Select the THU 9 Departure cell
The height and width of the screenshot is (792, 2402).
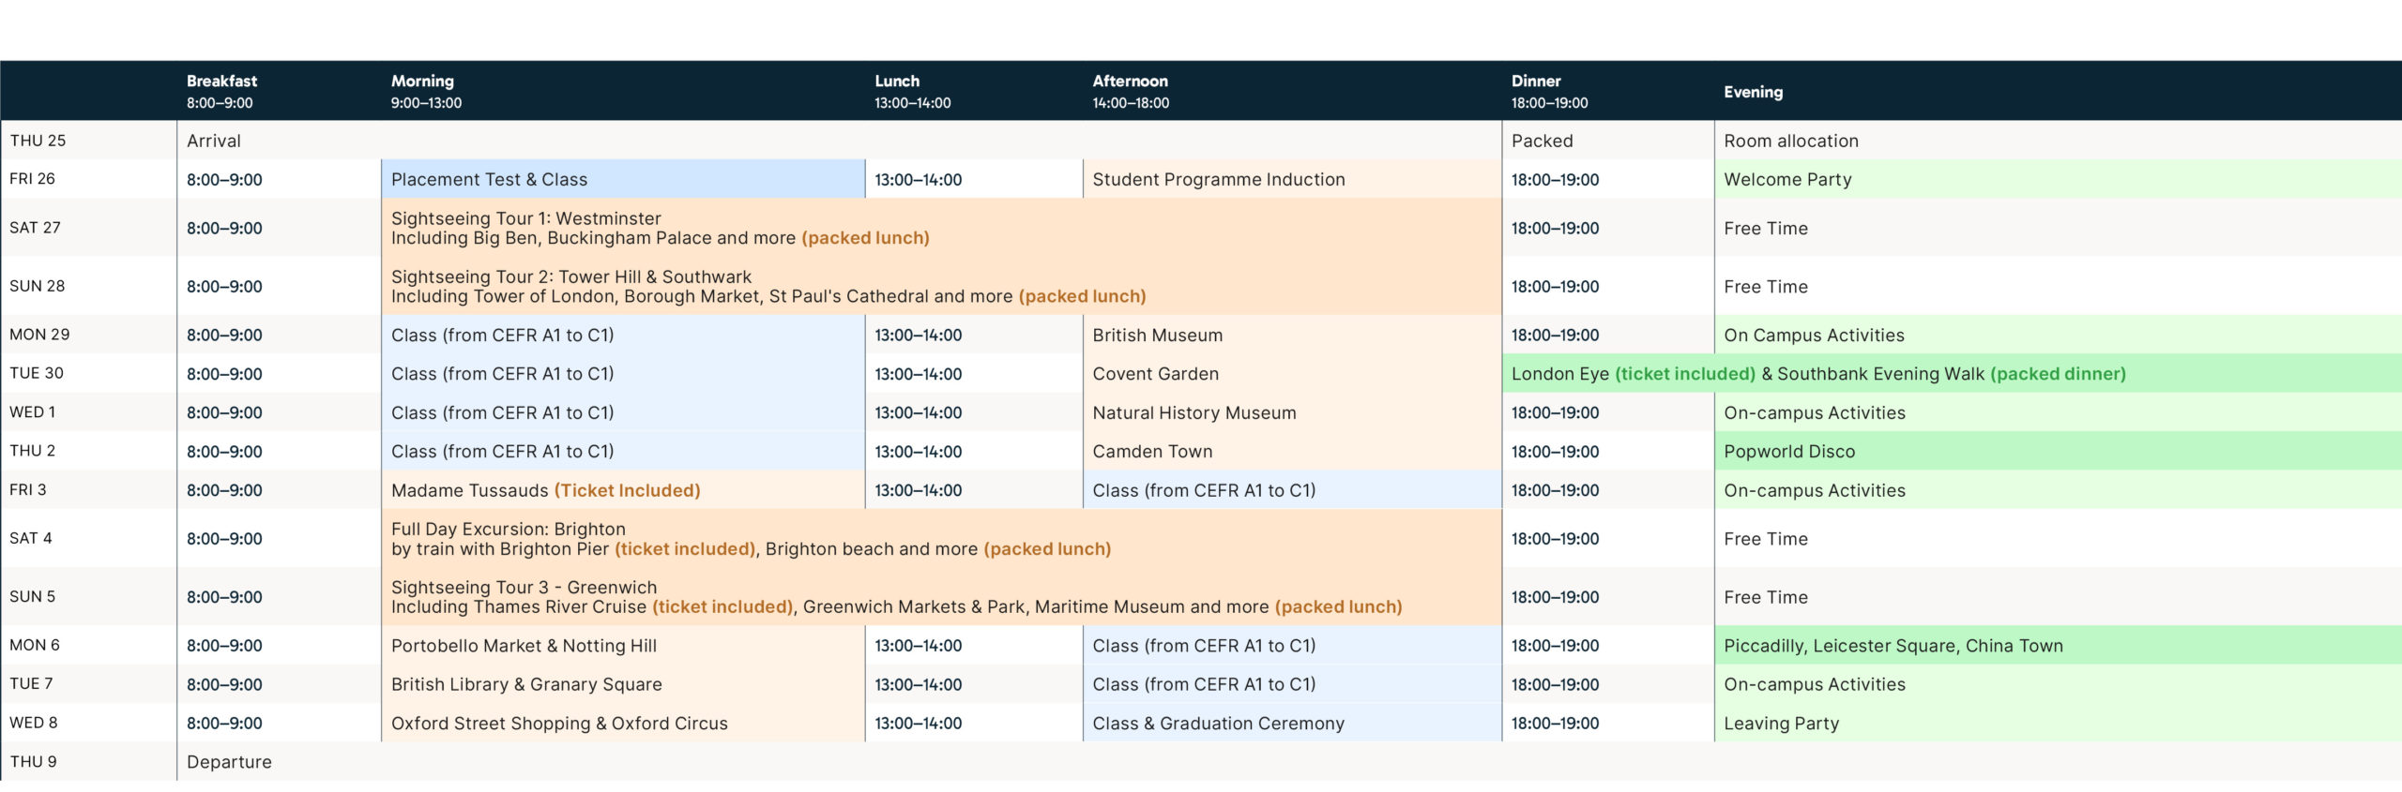(x=229, y=761)
